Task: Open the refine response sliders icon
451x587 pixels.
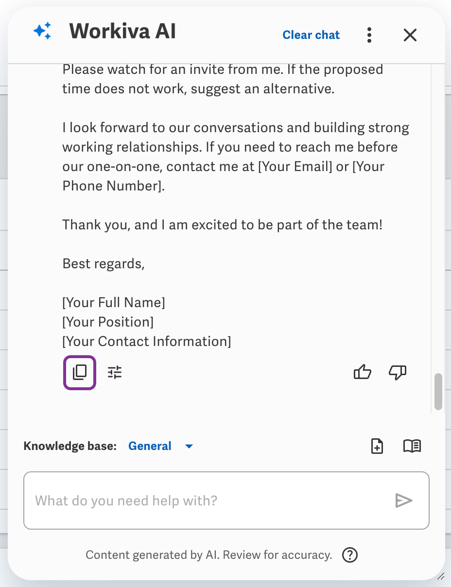Action: click(x=115, y=373)
